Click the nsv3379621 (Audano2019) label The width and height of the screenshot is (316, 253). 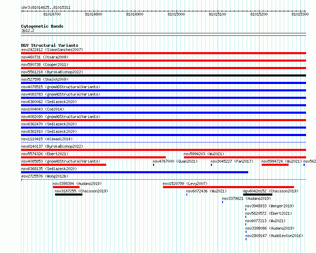(x=246, y=198)
